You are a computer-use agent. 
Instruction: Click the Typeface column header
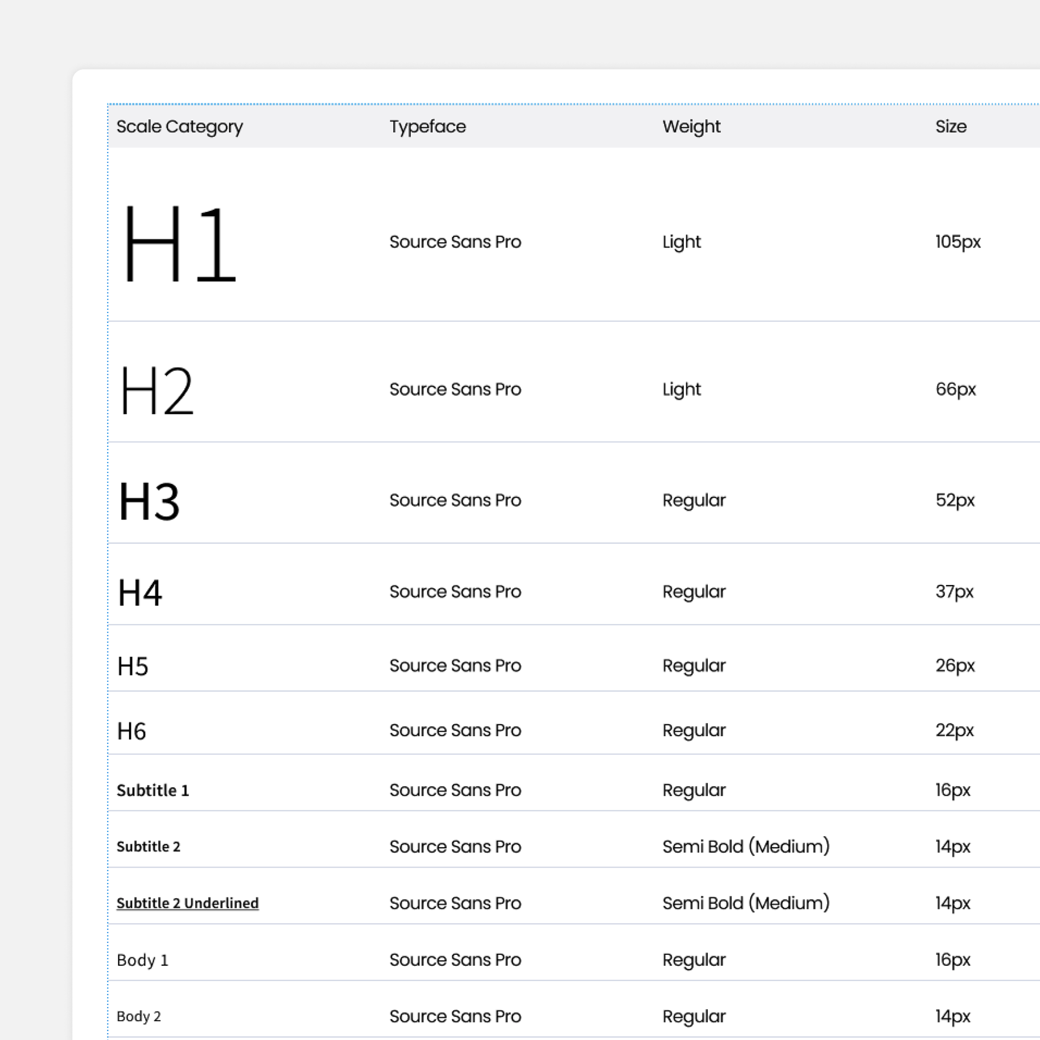(x=428, y=127)
